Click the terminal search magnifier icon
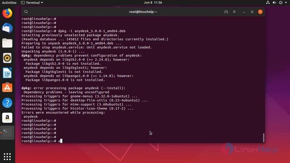290x163 pixels. coord(26,12)
